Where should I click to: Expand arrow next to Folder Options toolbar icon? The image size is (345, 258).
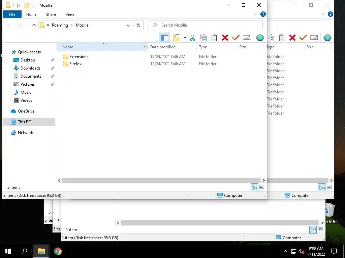click(x=185, y=38)
